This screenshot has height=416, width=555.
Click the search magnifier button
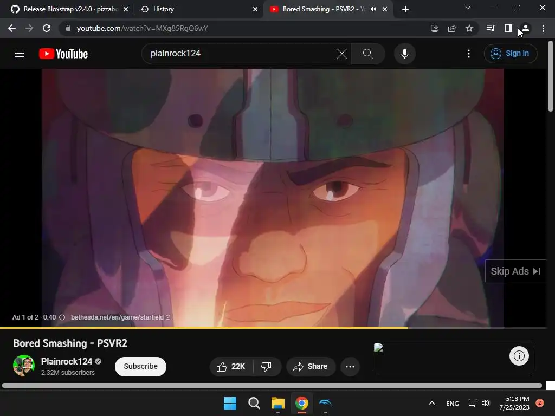(x=368, y=54)
